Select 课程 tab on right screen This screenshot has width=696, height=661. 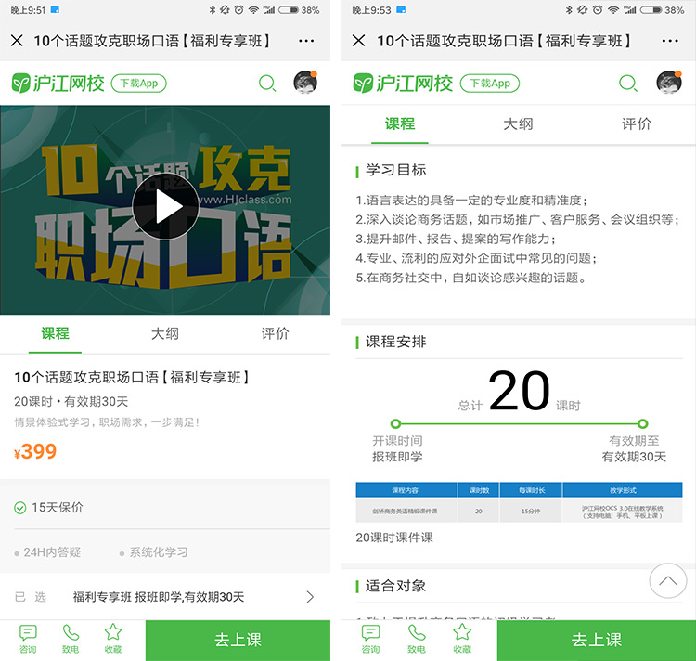400,123
